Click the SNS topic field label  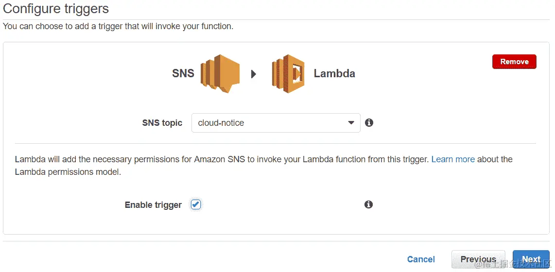tap(162, 123)
